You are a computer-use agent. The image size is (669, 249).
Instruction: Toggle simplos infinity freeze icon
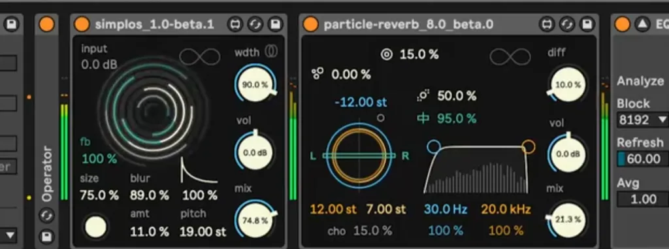pyautogui.click(x=200, y=57)
